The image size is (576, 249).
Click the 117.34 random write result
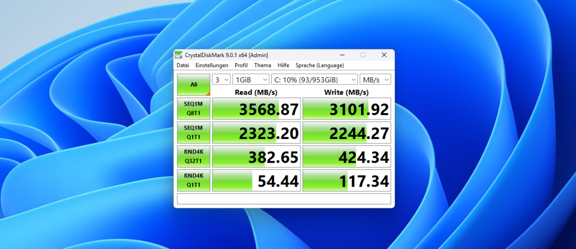pyautogui.click(x=347, y=180)
